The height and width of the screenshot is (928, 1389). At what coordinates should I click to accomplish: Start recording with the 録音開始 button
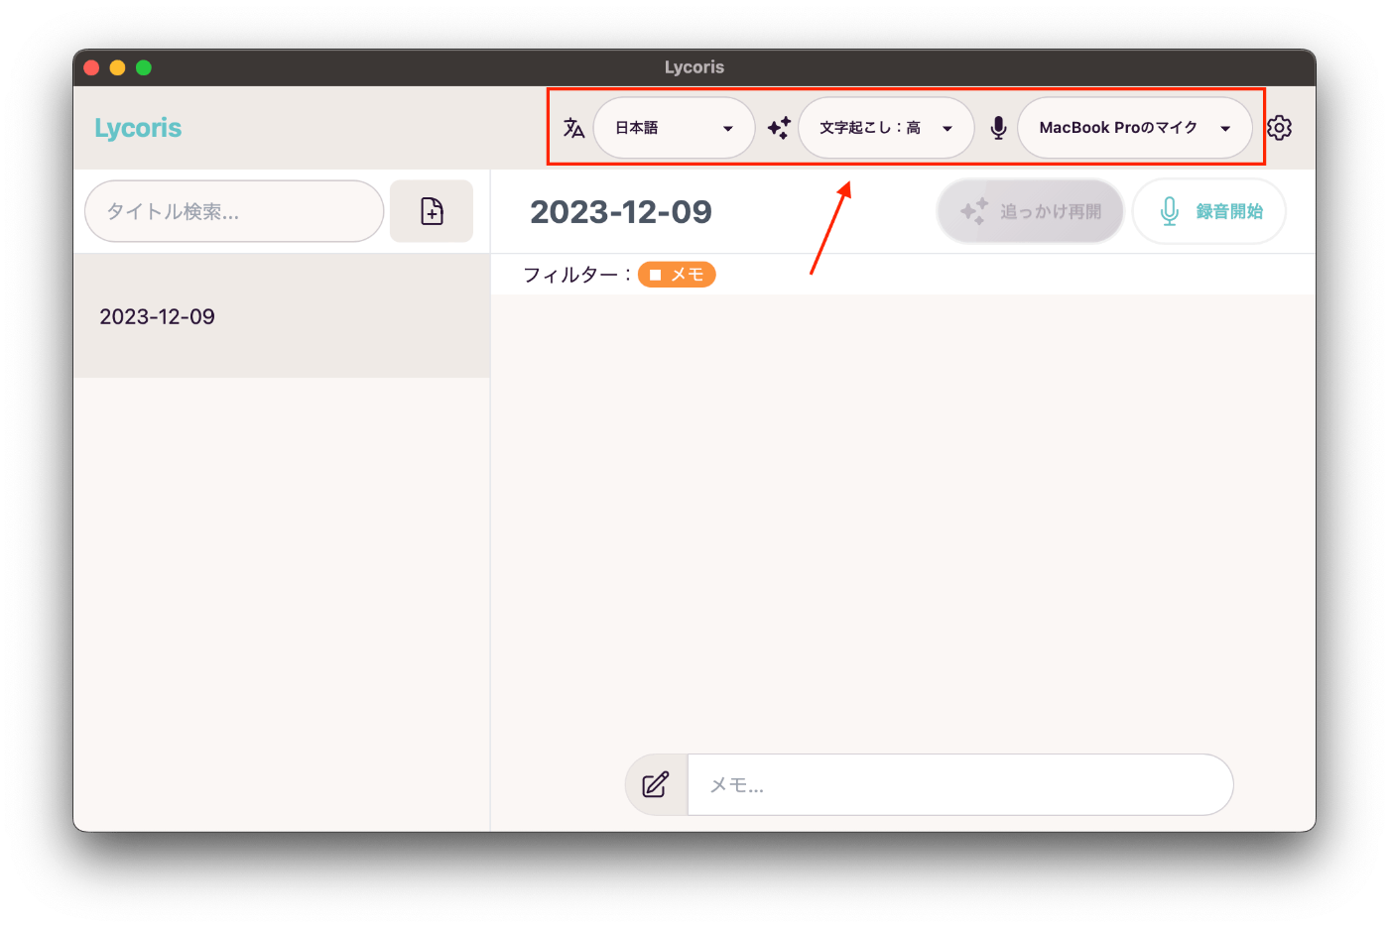pos(1209,211)
